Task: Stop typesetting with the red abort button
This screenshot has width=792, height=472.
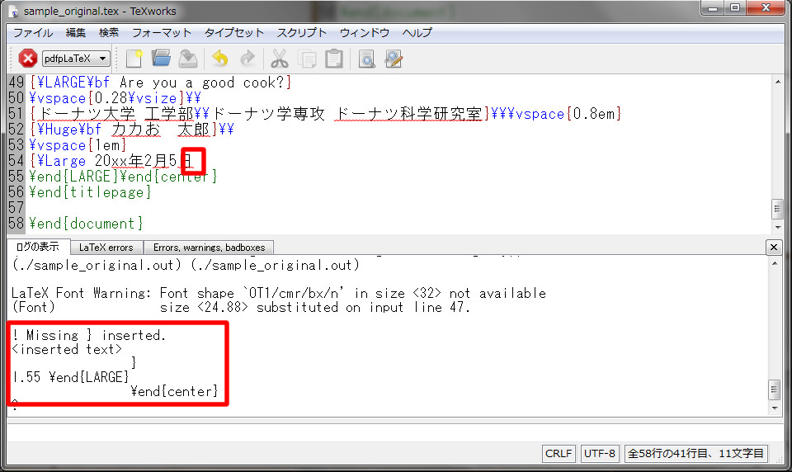Action: 28,59
